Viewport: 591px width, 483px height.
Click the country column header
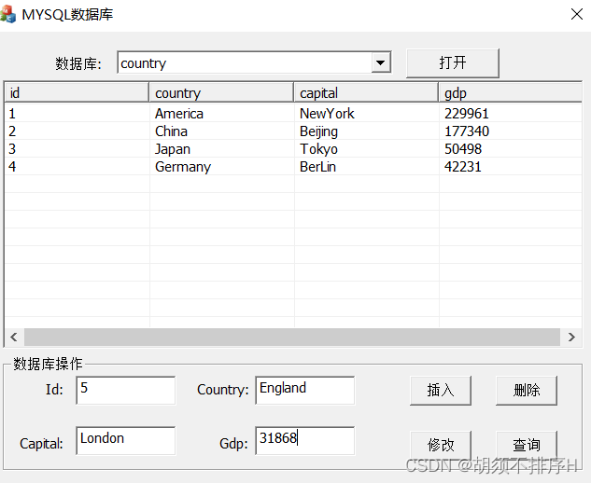click(221, 92)
